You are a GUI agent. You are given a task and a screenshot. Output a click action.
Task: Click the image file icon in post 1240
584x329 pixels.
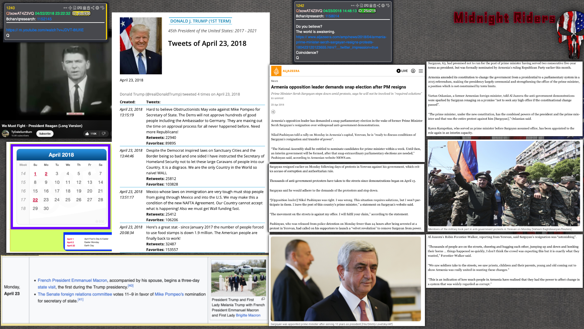point(75,8)
